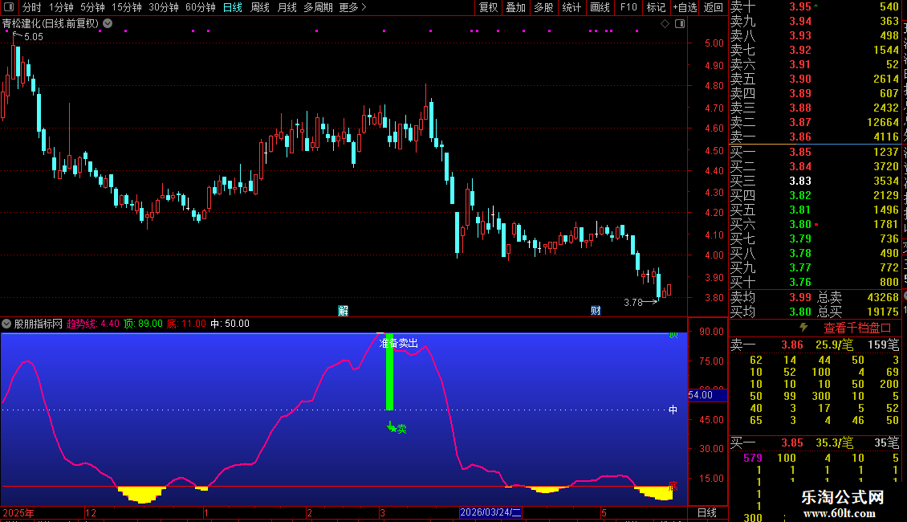Click the 顶: 89.00 indicator value

pyautogui.click(x=143, y=324)
